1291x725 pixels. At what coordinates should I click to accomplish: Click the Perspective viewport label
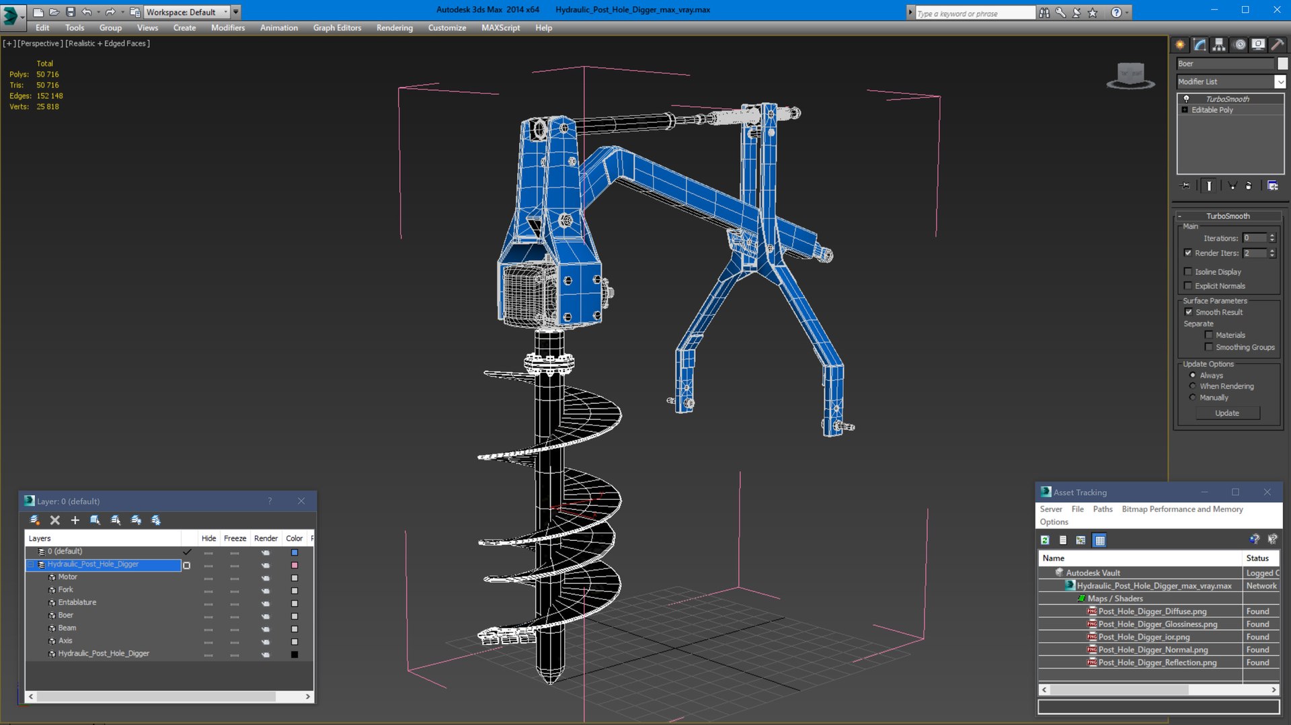40,44
